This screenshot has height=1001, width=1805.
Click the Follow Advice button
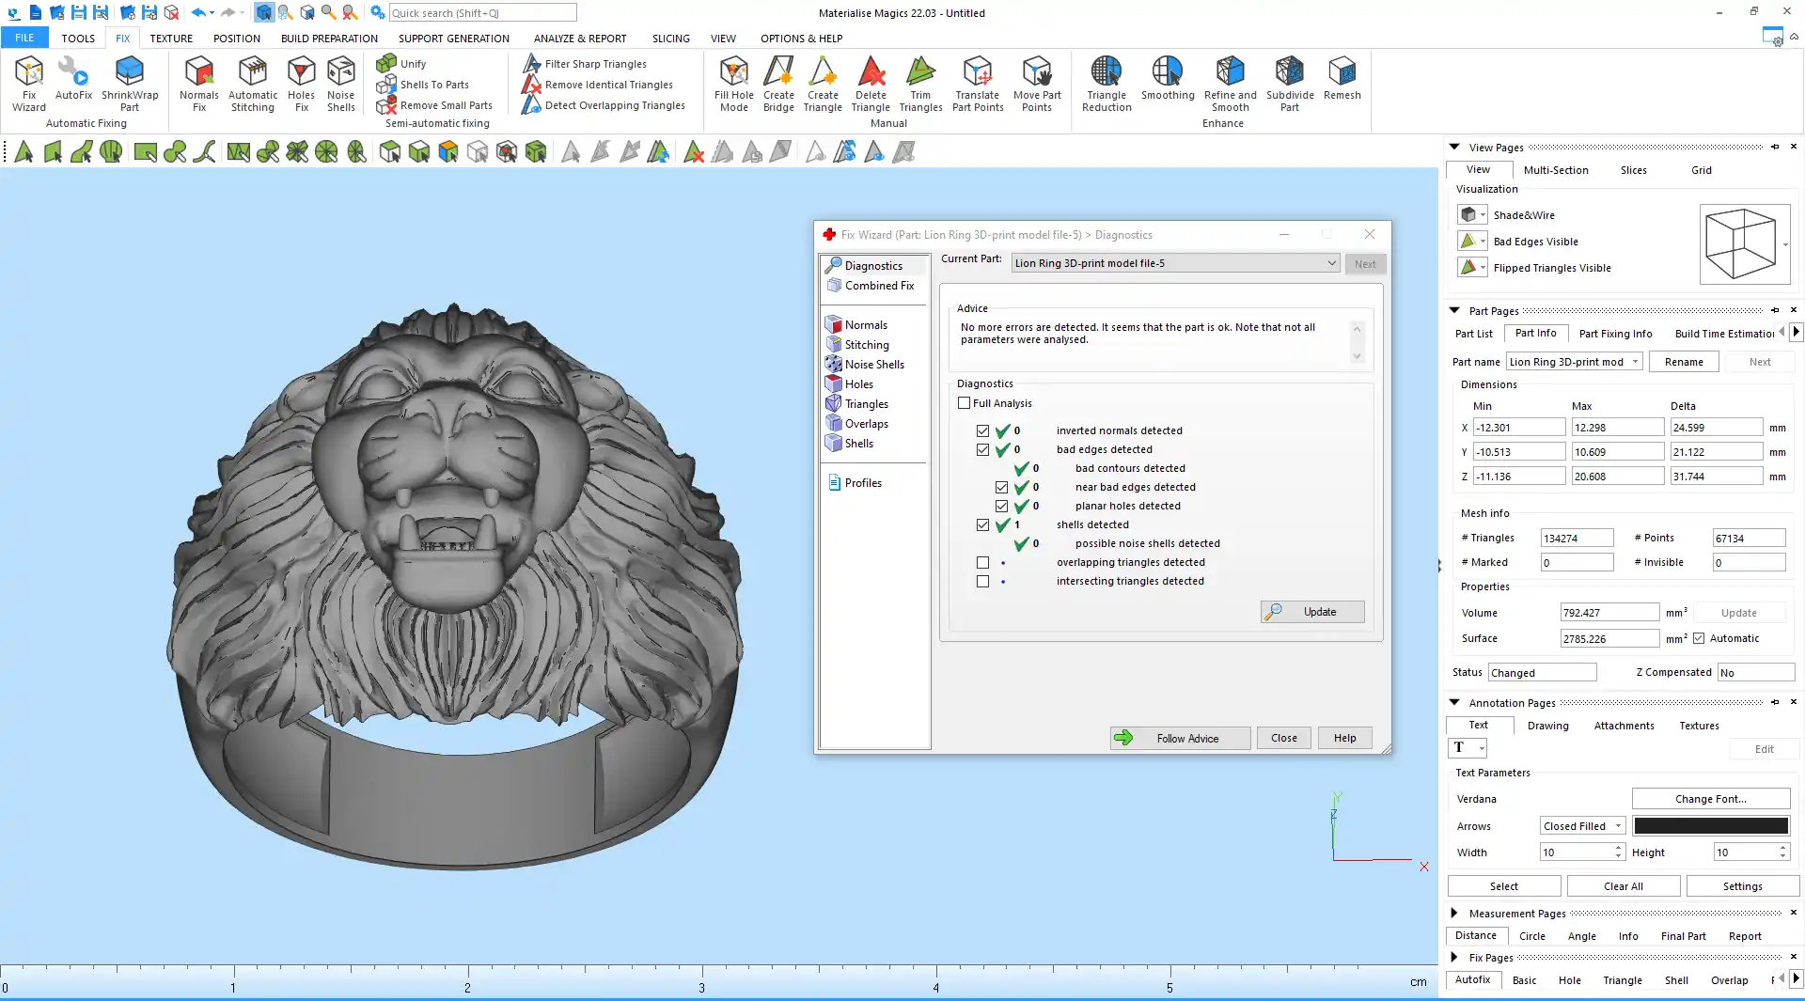pos(1180,738)
